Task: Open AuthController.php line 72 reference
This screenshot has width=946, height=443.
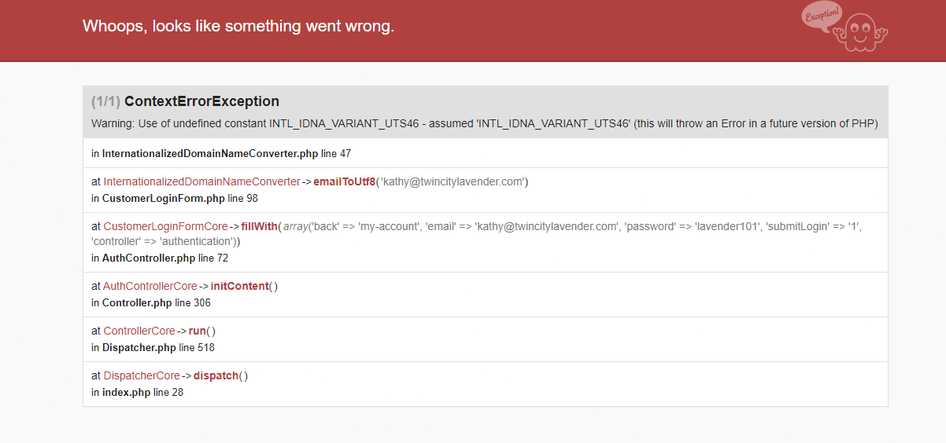Action: pos(164,258)
